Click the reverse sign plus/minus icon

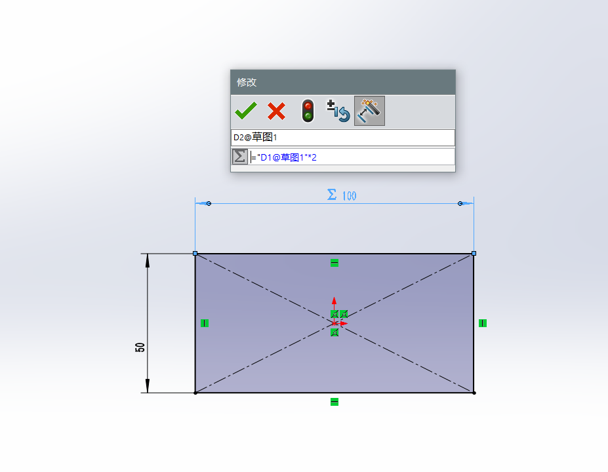click(x=338, y=111)
